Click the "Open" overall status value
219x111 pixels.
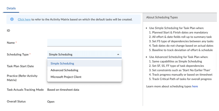(x=51, y=102)
